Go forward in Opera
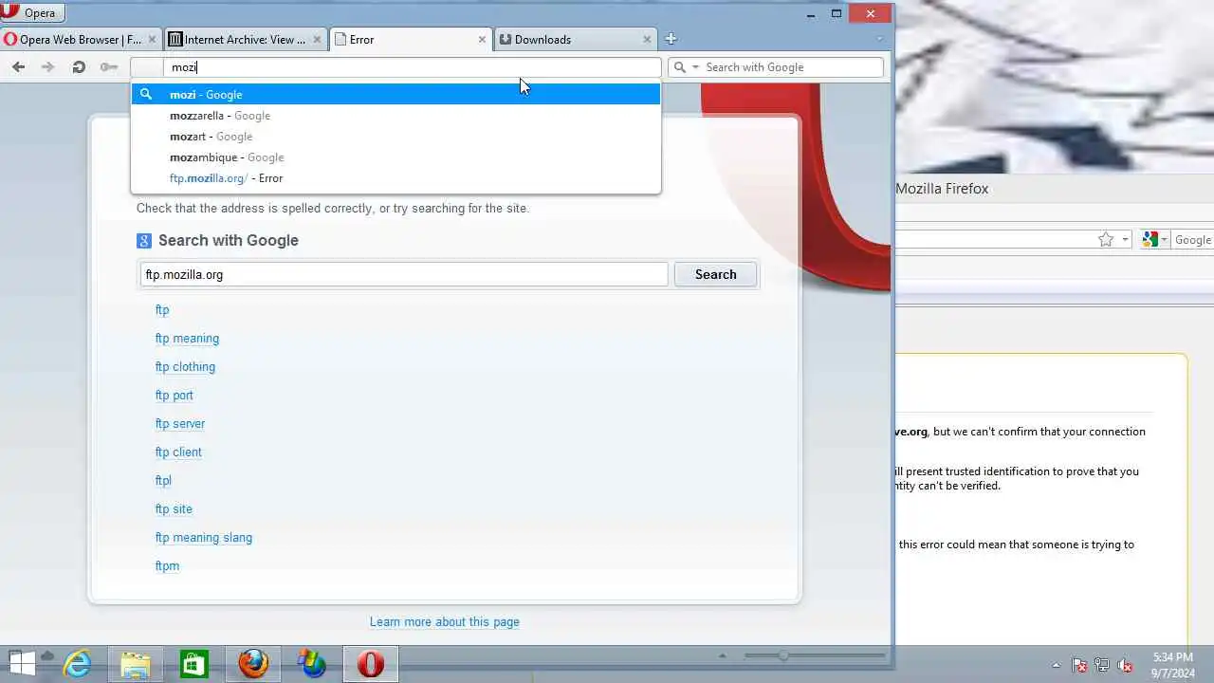 pyautogui.click(x=48, y=66)
